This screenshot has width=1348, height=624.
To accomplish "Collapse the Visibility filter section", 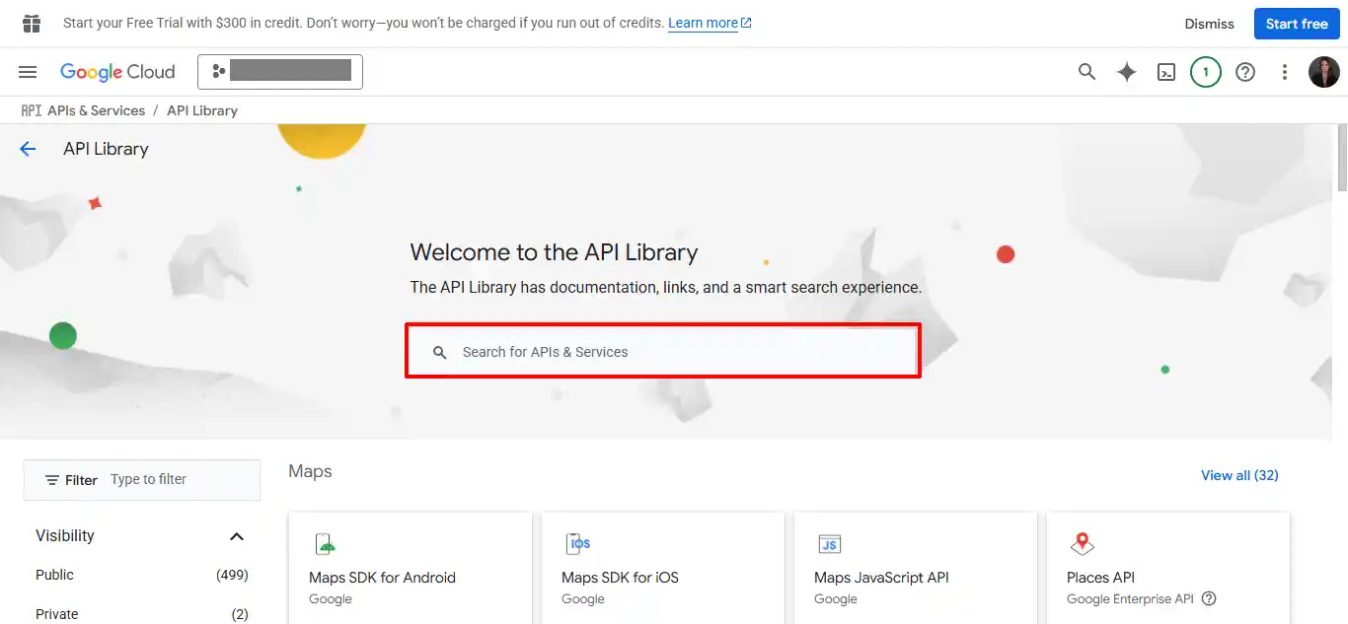I will pos(237,536).
